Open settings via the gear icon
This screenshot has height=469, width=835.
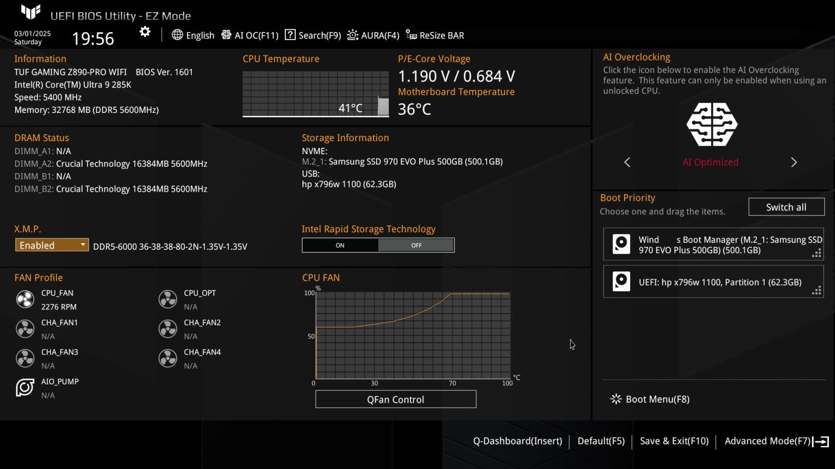(145, 32)
